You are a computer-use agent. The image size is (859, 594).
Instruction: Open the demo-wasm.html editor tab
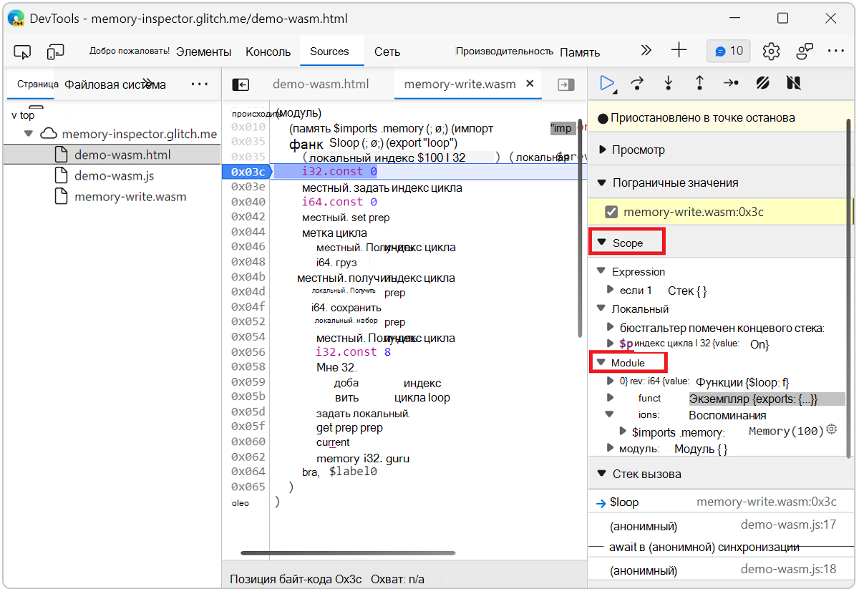pos(321,84)
